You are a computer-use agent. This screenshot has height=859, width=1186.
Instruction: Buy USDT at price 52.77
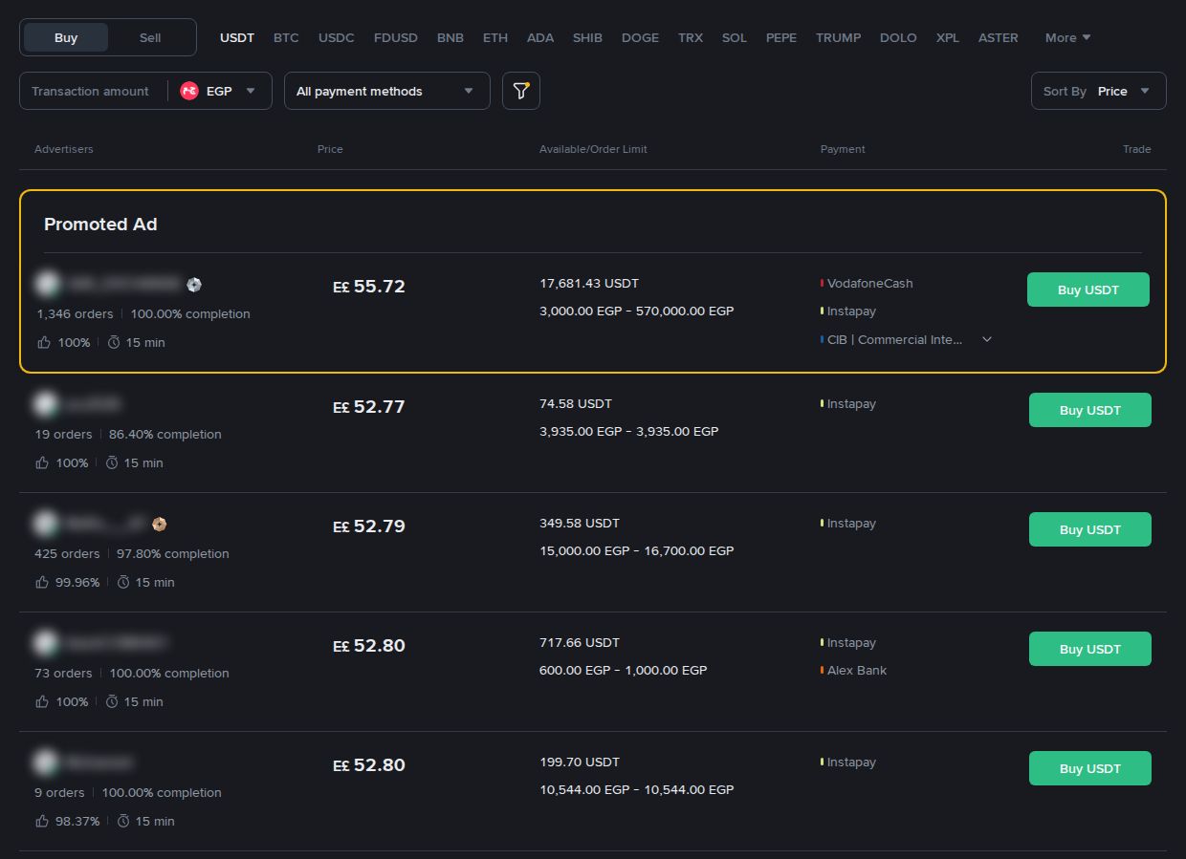click(x=1090, y=410)
